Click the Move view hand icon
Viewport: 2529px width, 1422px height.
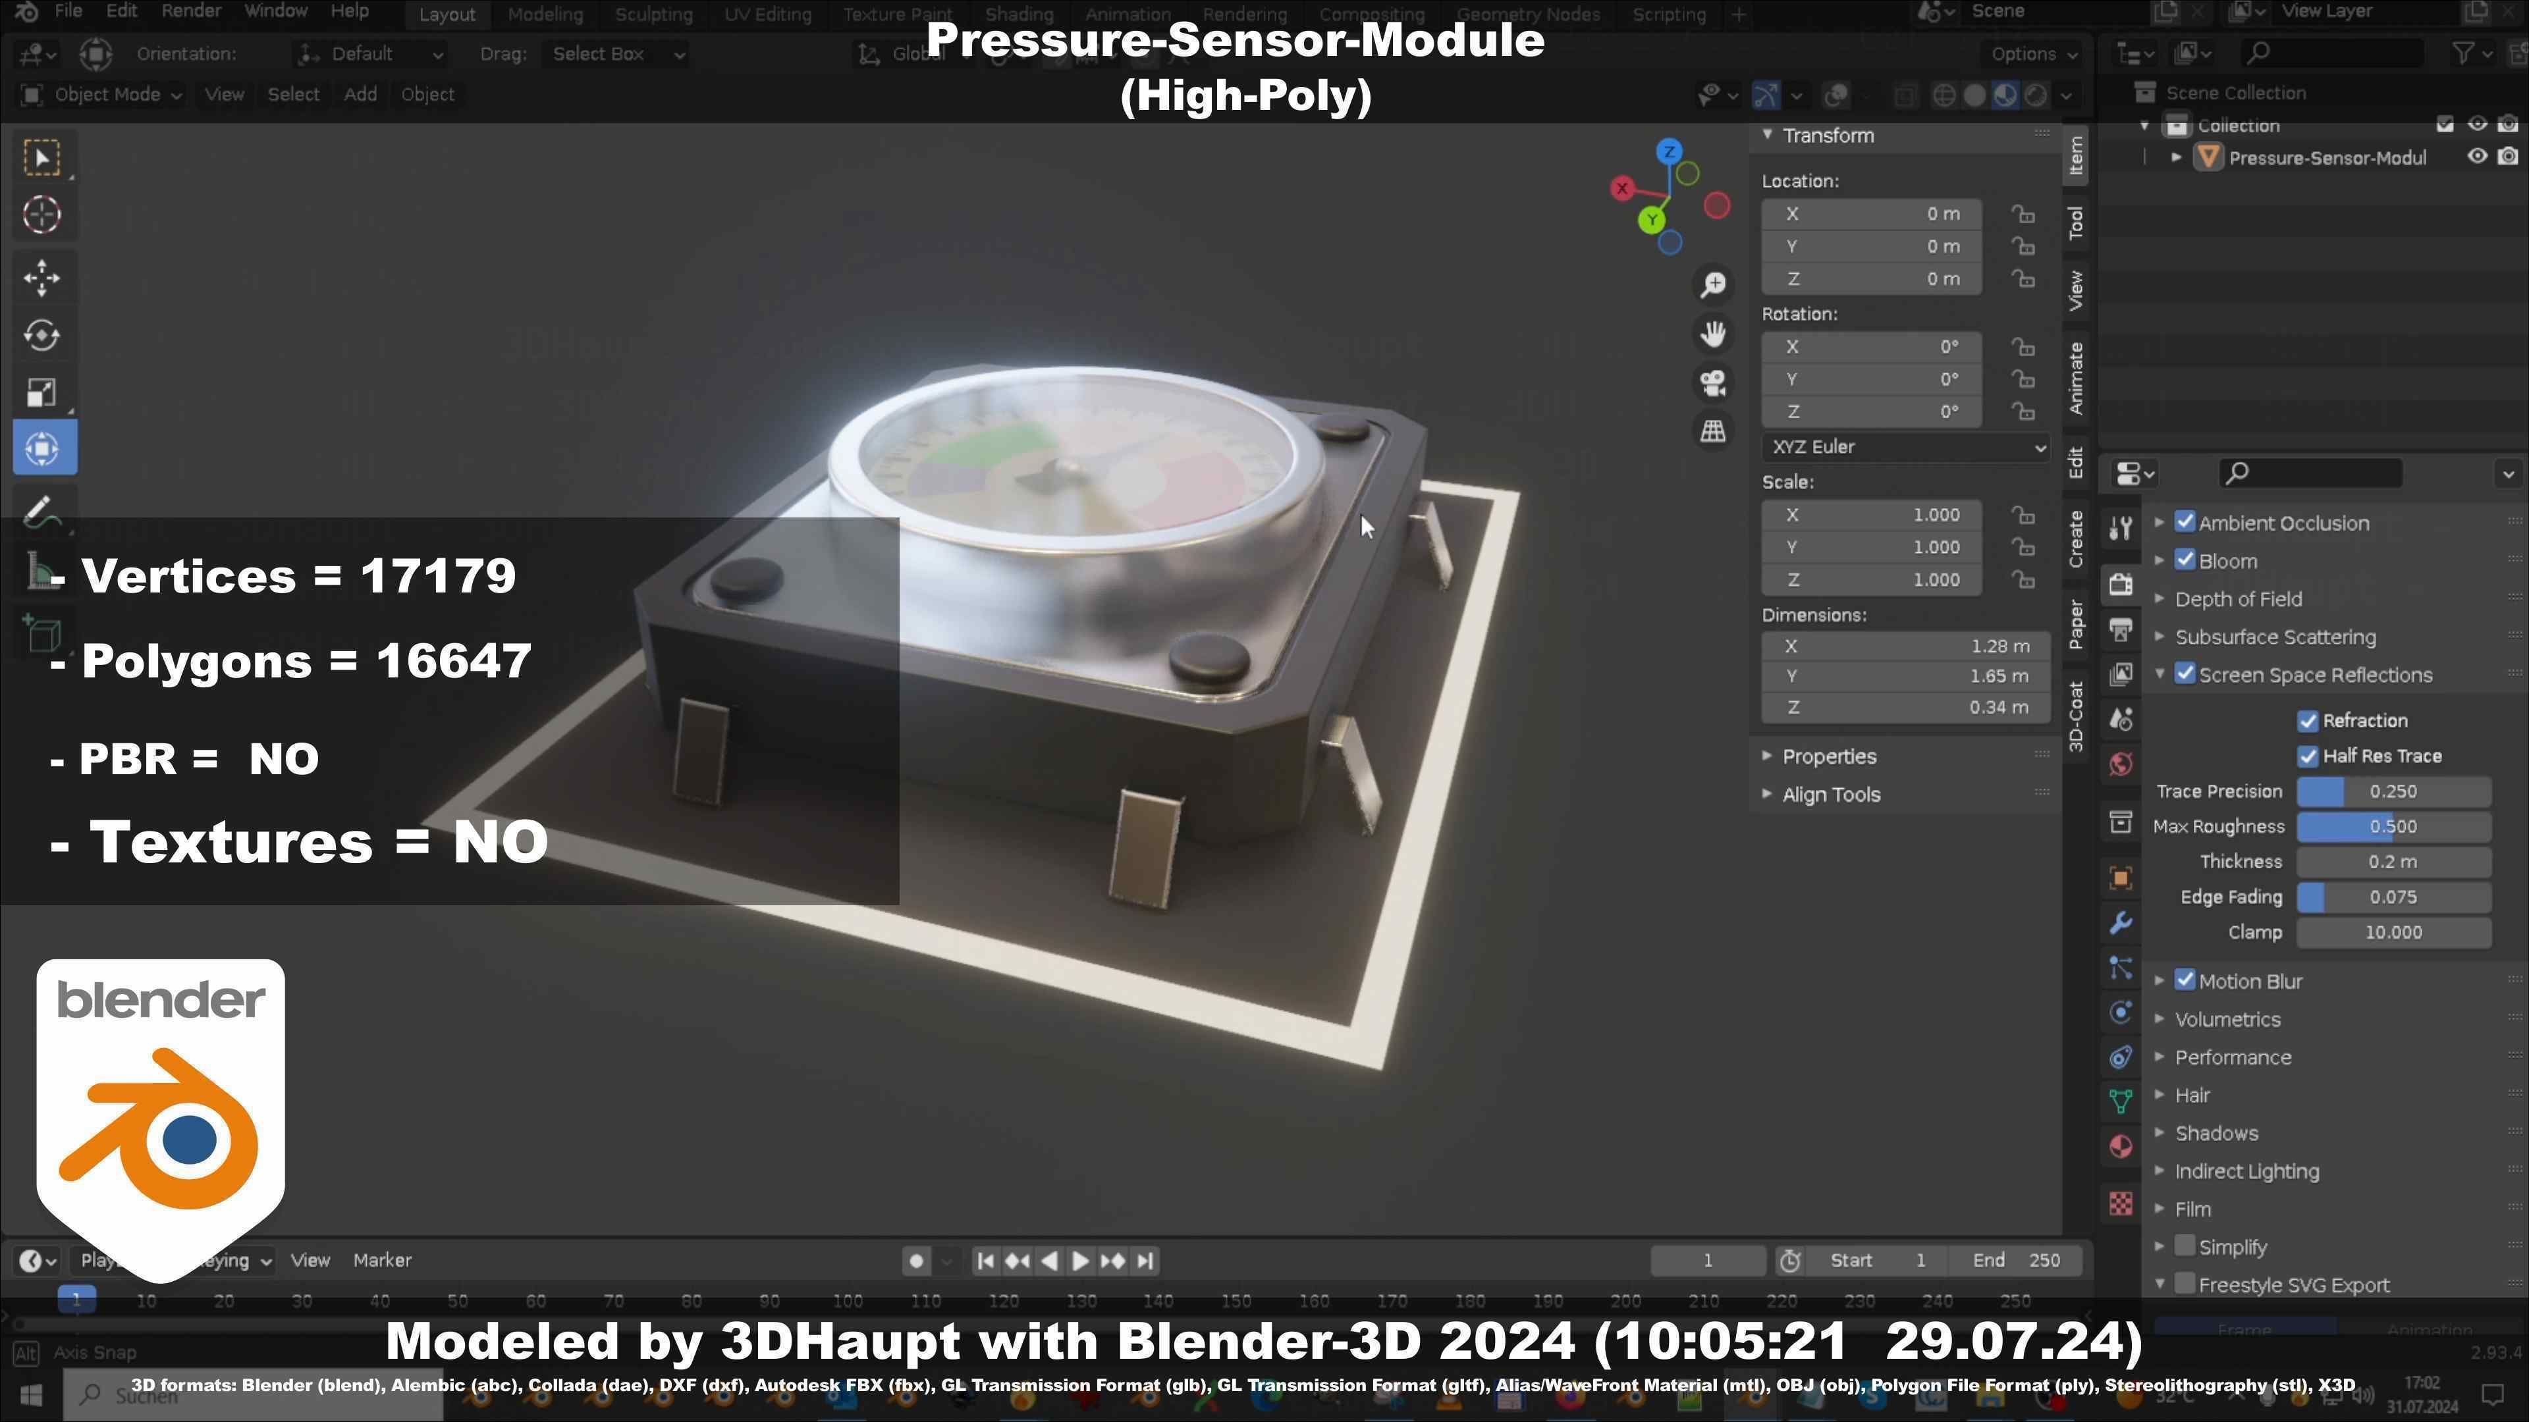click(1713, 334)
